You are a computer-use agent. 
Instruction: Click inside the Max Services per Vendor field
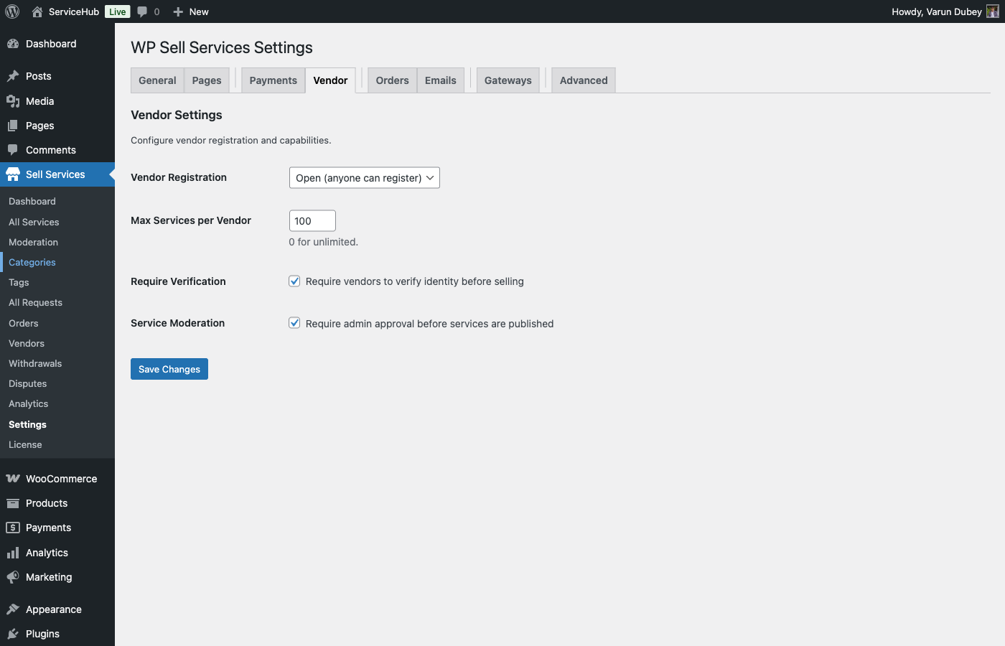[x=312, y=220]
